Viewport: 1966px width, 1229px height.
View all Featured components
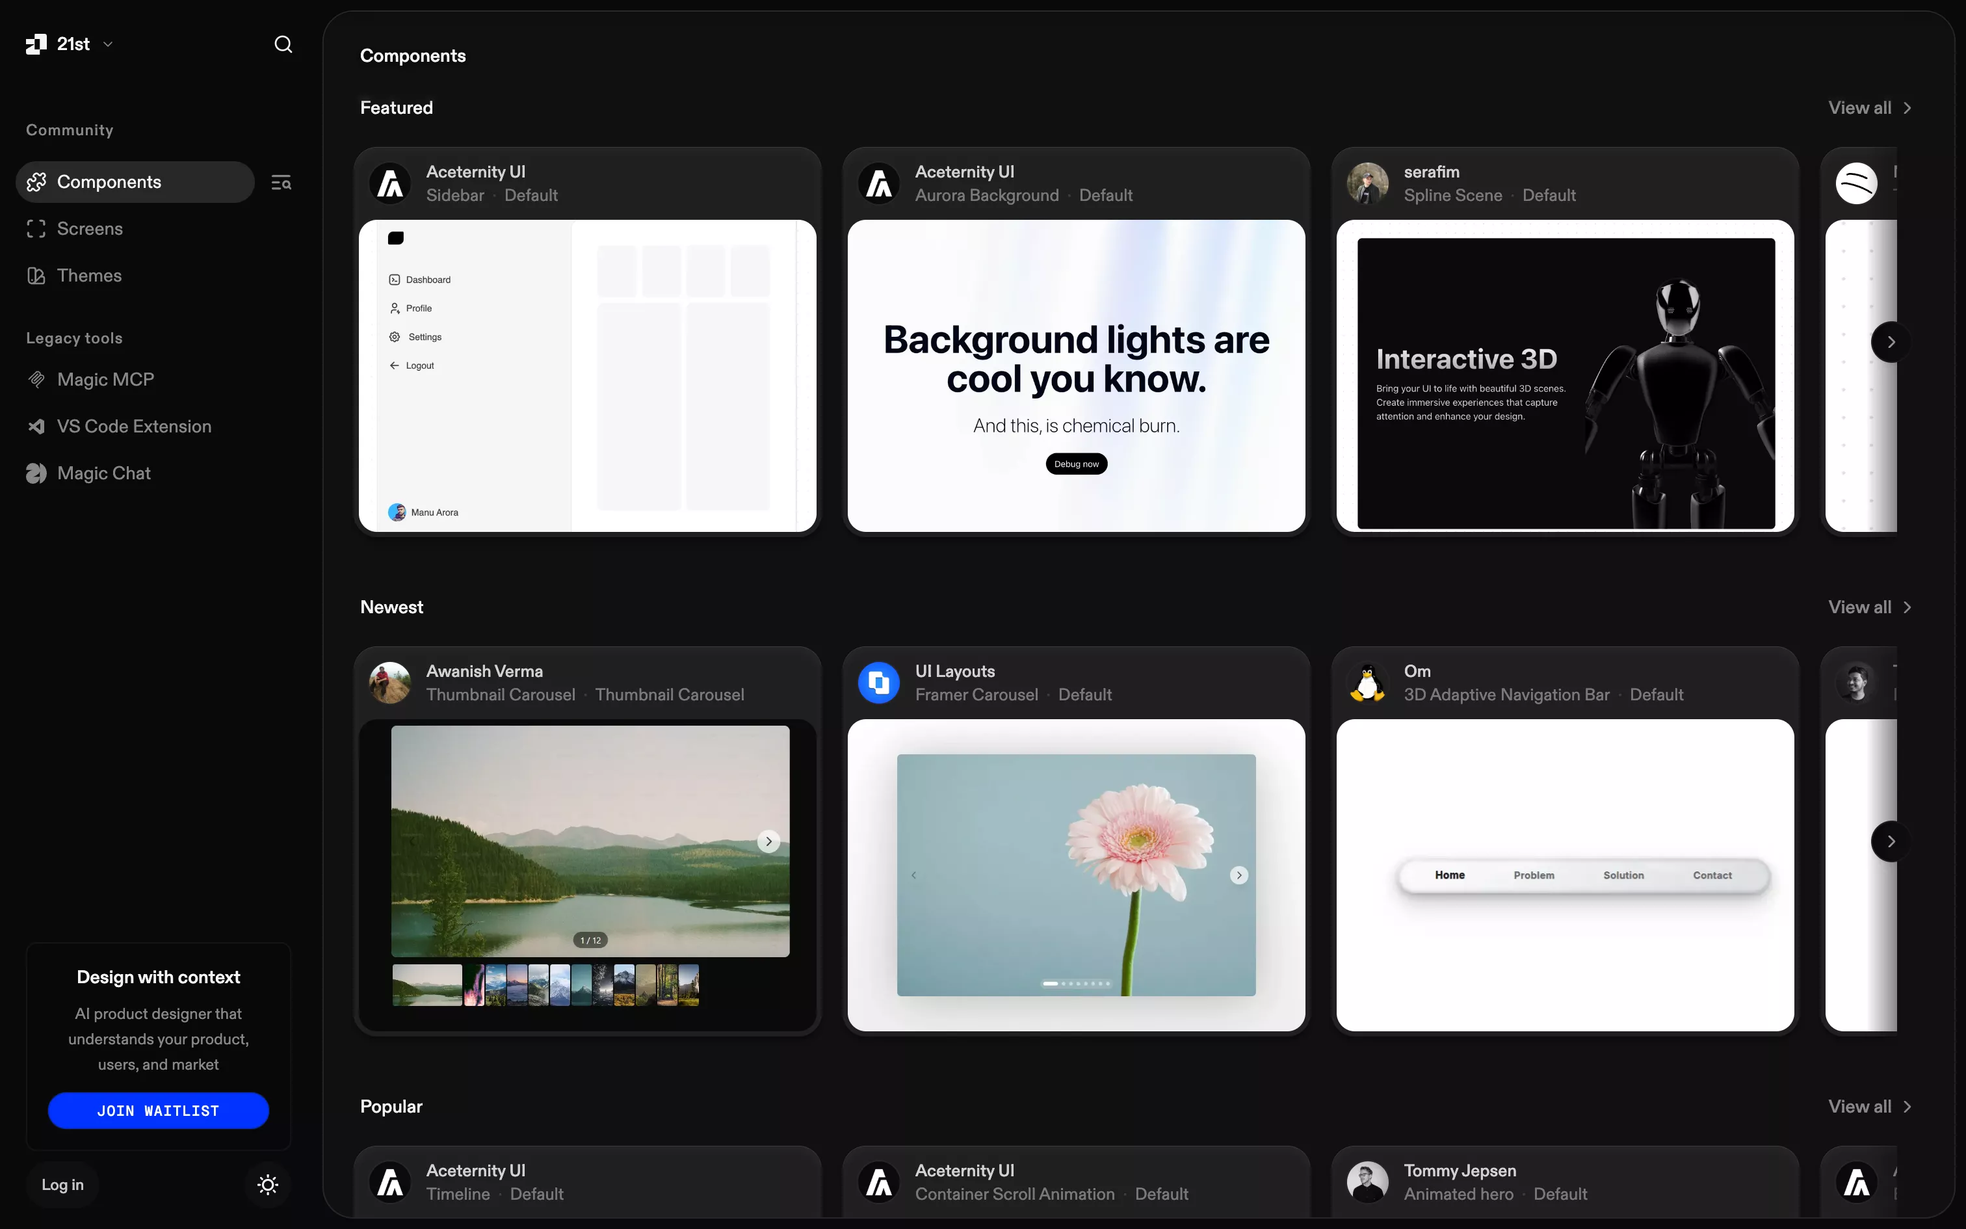pos(1868,108)
